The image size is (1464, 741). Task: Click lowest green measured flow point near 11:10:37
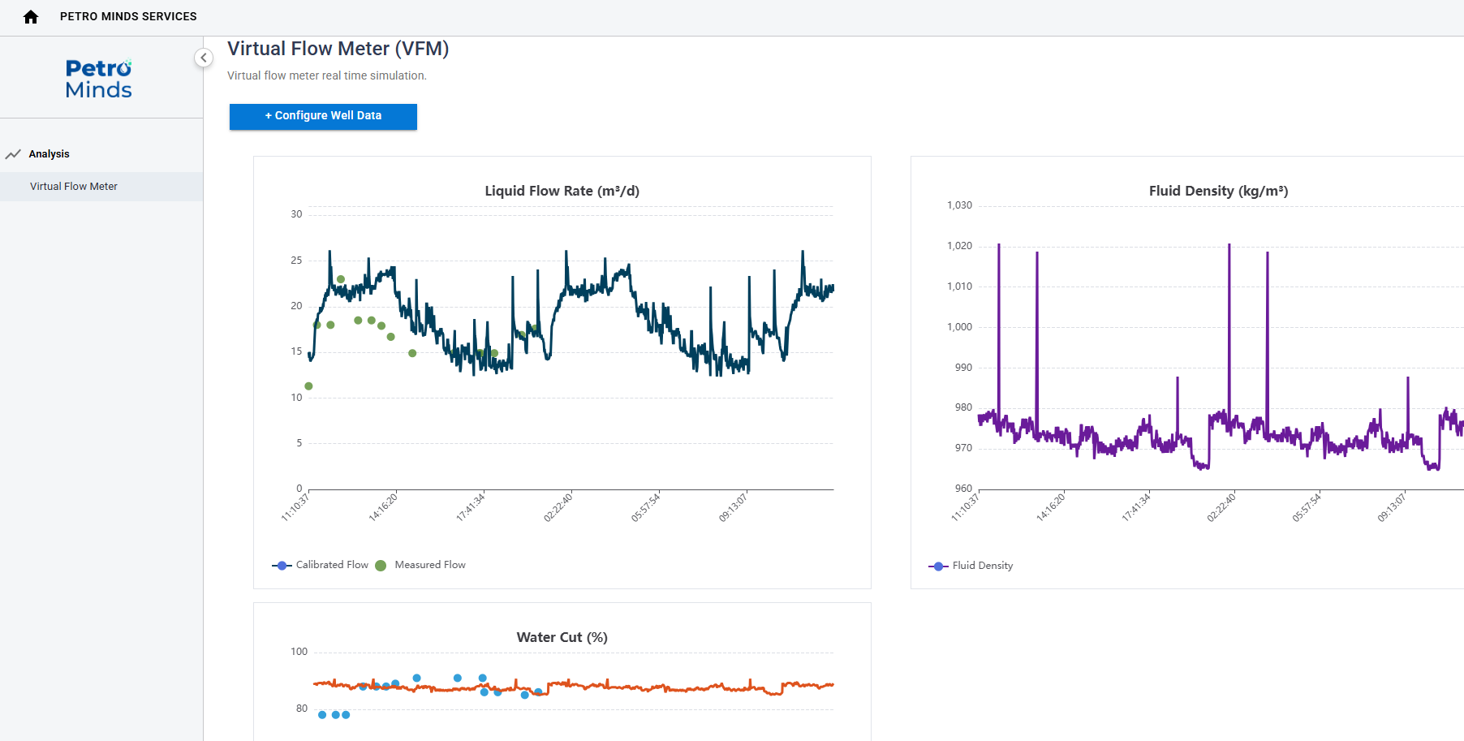308,386
